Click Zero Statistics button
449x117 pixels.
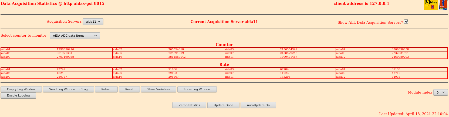click(x=189, y=105)
